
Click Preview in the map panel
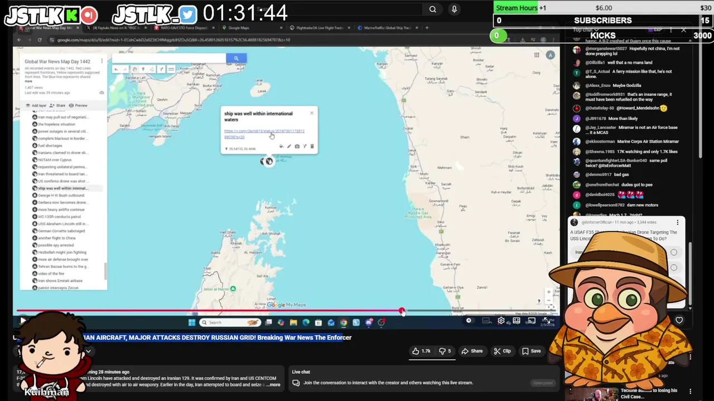(x=78, y=105)
